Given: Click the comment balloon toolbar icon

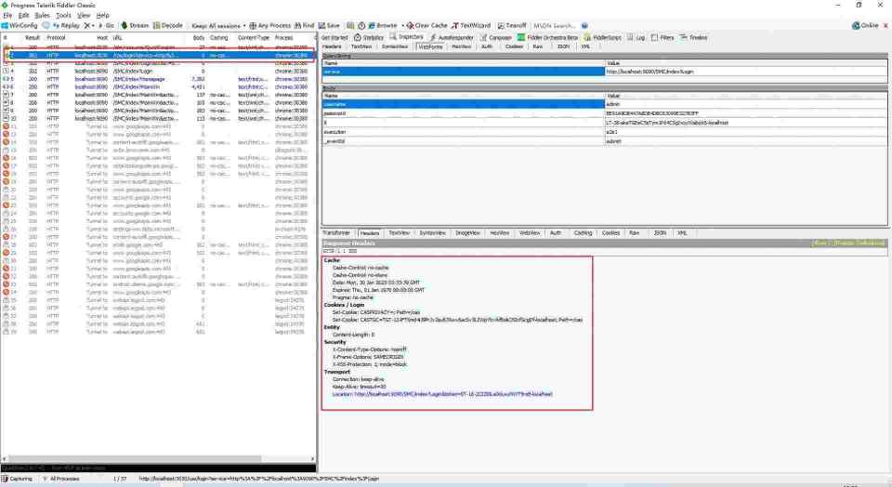Looking at the screenshot, I should point(46,26).
